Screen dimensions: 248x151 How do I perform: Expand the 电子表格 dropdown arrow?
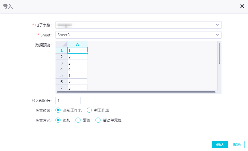point(217,25)
